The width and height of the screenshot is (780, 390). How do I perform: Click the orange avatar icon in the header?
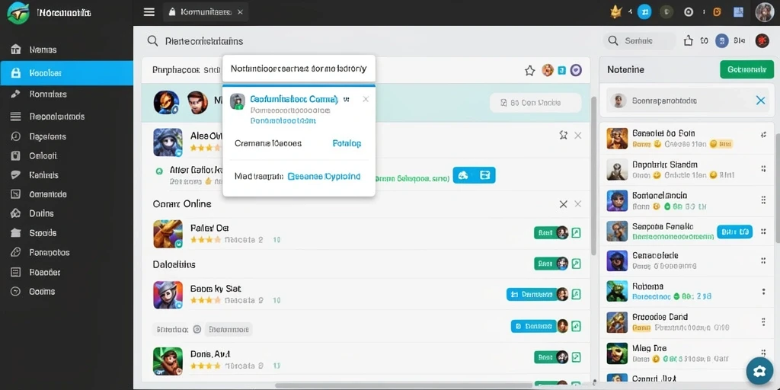pos(547,71)
